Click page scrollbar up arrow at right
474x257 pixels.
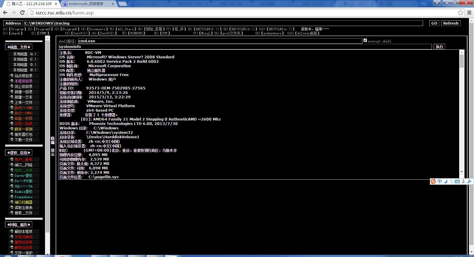[x=471, y=20]
